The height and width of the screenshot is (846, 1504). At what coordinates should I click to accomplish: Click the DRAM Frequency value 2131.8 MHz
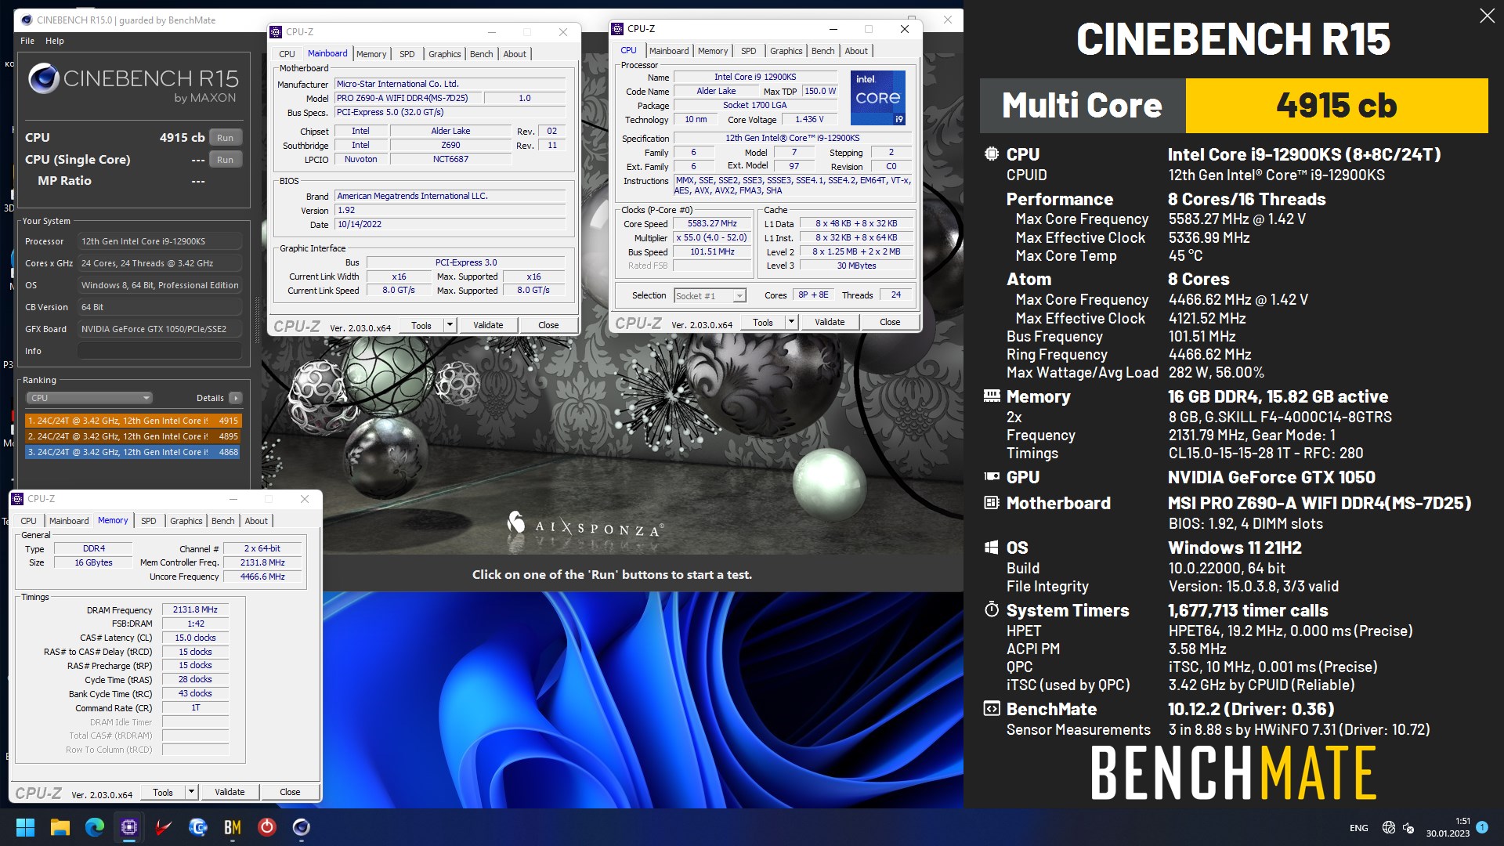[x=195, y=609]
